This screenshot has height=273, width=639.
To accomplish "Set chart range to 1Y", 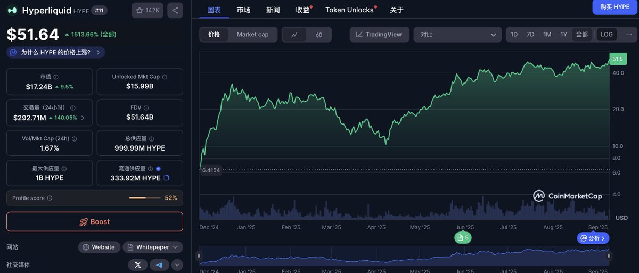I will coord(563,34).
